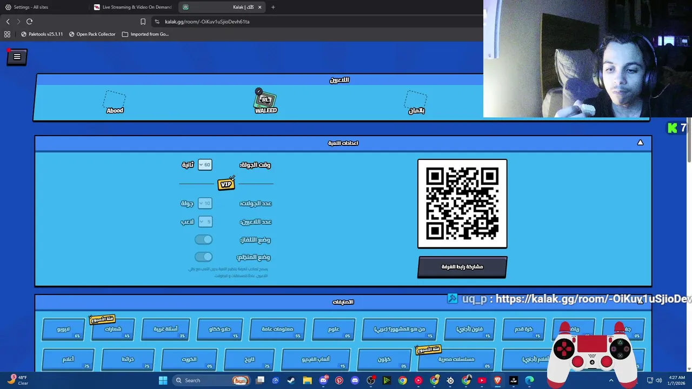
Task: Click the room QR code image
Action: [462, 204]
